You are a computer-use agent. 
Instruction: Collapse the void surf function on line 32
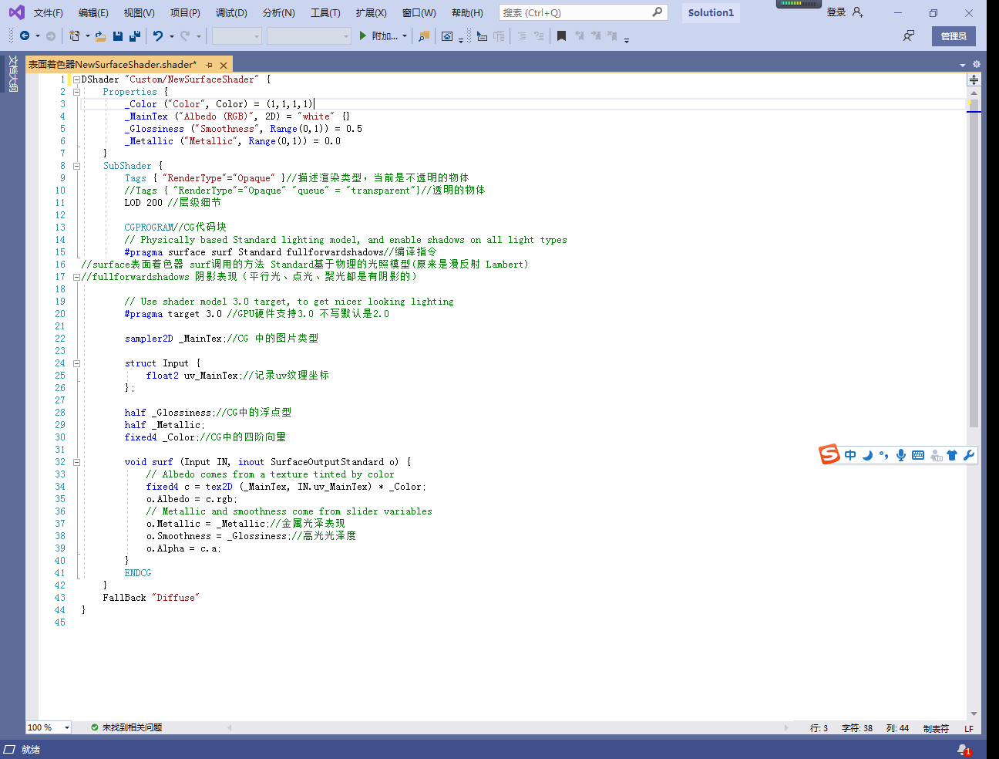click(x=76, y=462)
